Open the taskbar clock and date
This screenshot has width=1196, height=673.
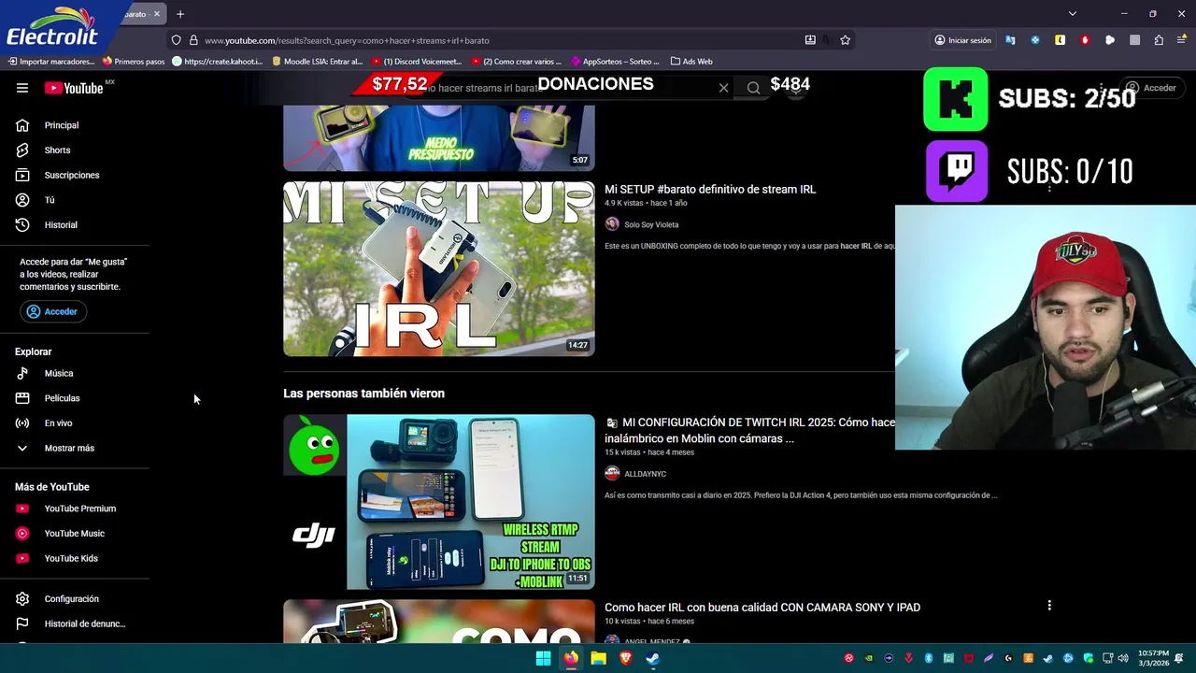[x=1153, y=658]
